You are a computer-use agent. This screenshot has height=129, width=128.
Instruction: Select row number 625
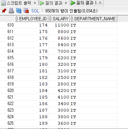[x=7, y=123]
